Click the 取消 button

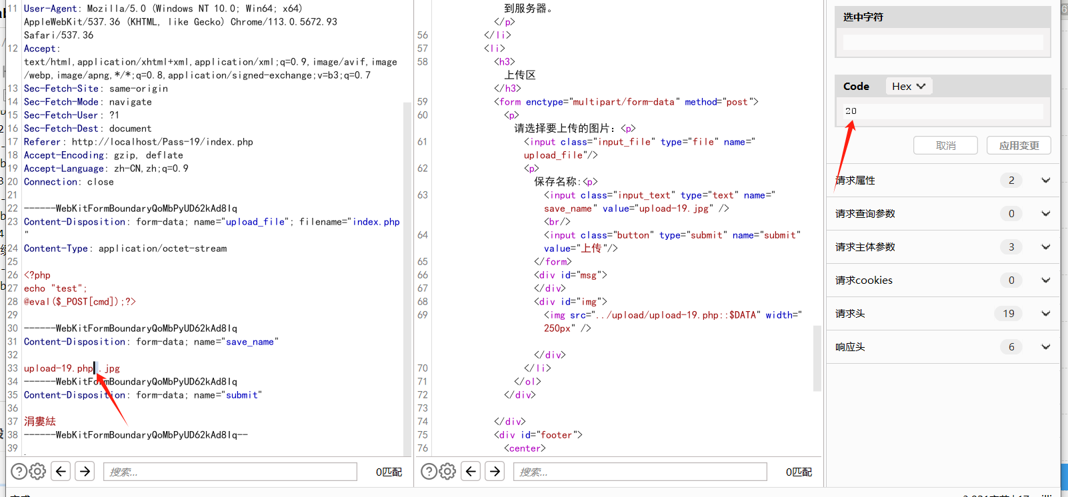click(945, 145)
